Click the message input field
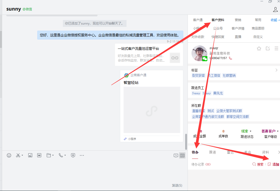 (x=95, y=170)
